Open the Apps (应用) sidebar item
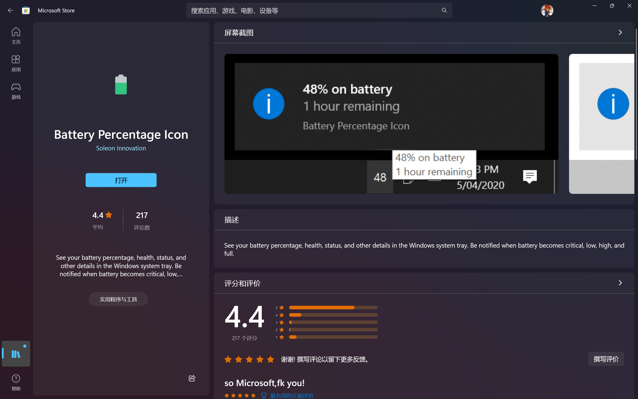The height and width of the screenshot is (399, 638). tap(16, 63)
